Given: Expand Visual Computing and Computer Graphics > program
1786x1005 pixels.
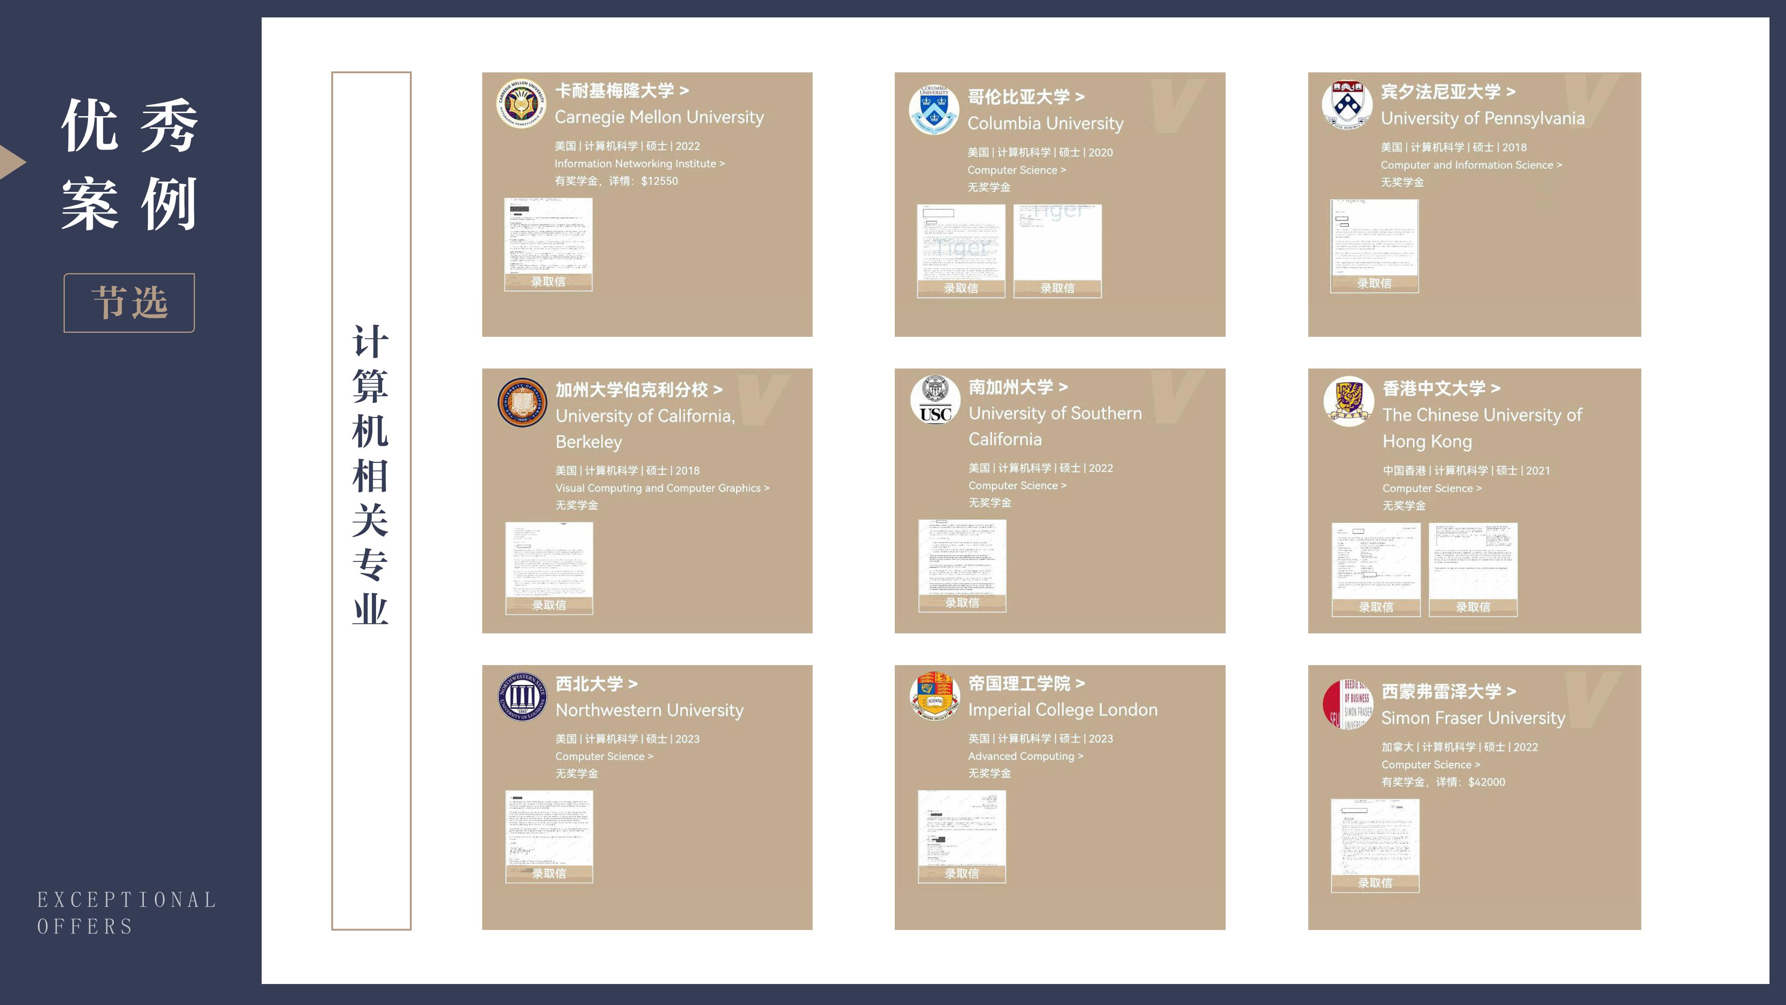Looking at the screenshot, I should (x=662, y=488).
